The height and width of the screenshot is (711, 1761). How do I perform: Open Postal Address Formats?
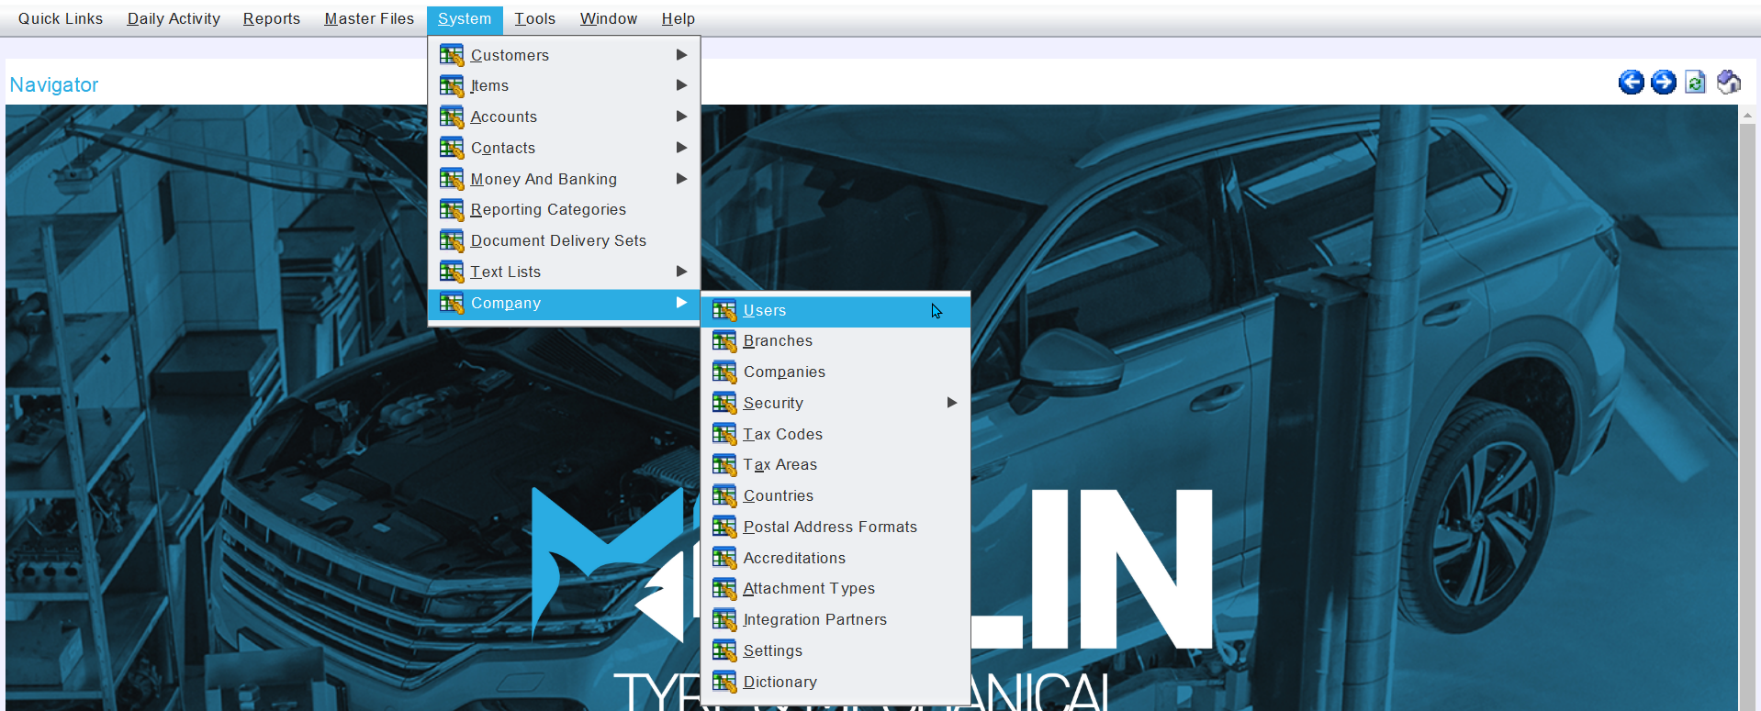click(x=836, y=527)
